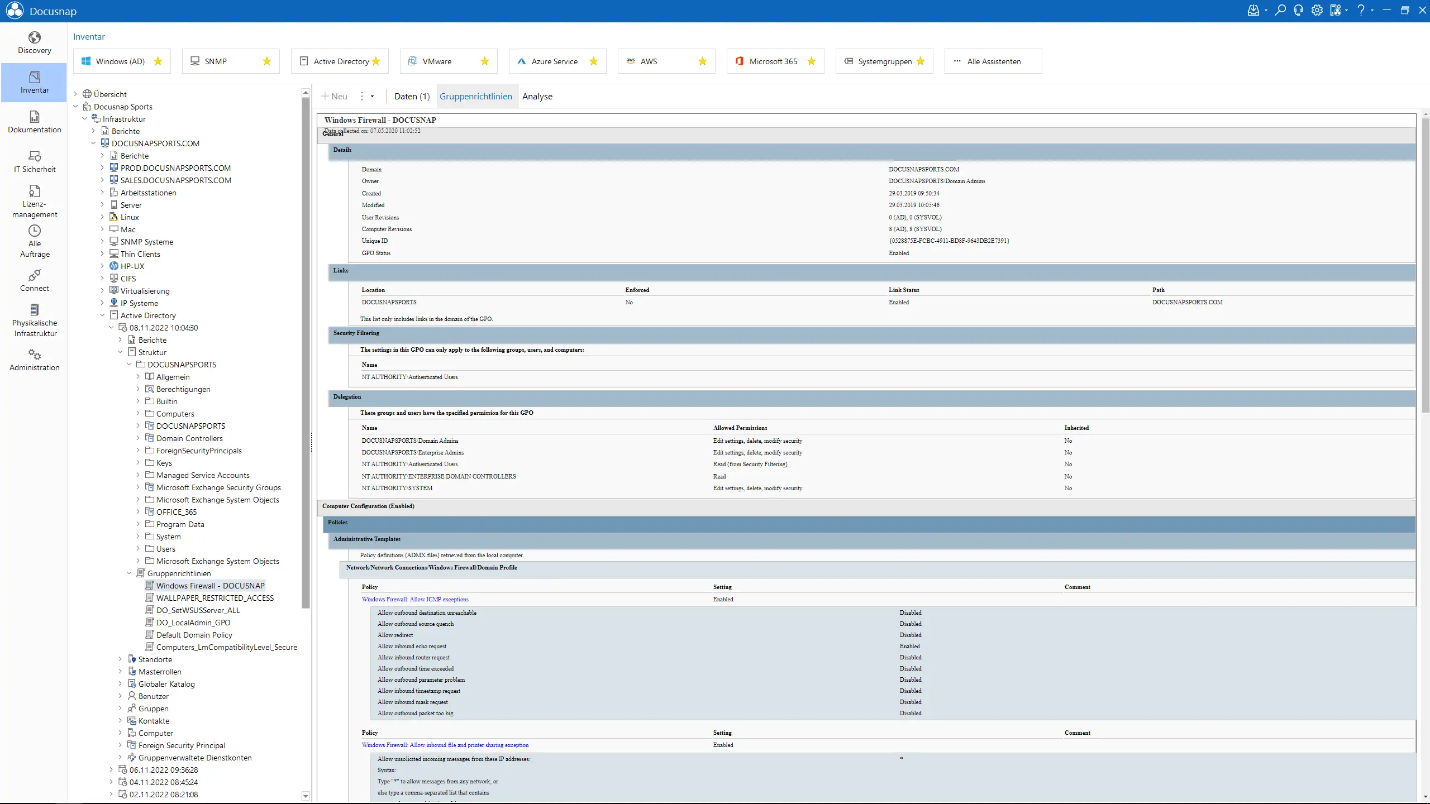Expand the 06.11.2022 09:36:28 snapshot node
1430x804 pixels.
tap(111, 769)
